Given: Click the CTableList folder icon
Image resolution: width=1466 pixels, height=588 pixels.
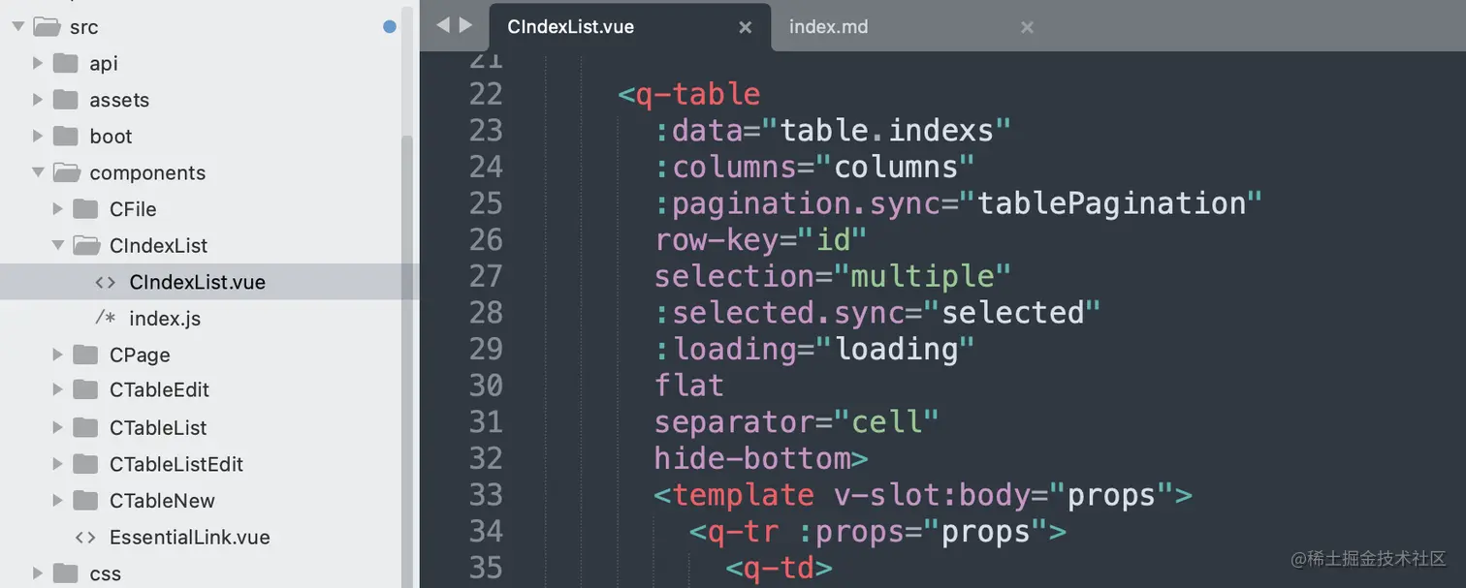Looking at the screenshot, I should (85, 427).
